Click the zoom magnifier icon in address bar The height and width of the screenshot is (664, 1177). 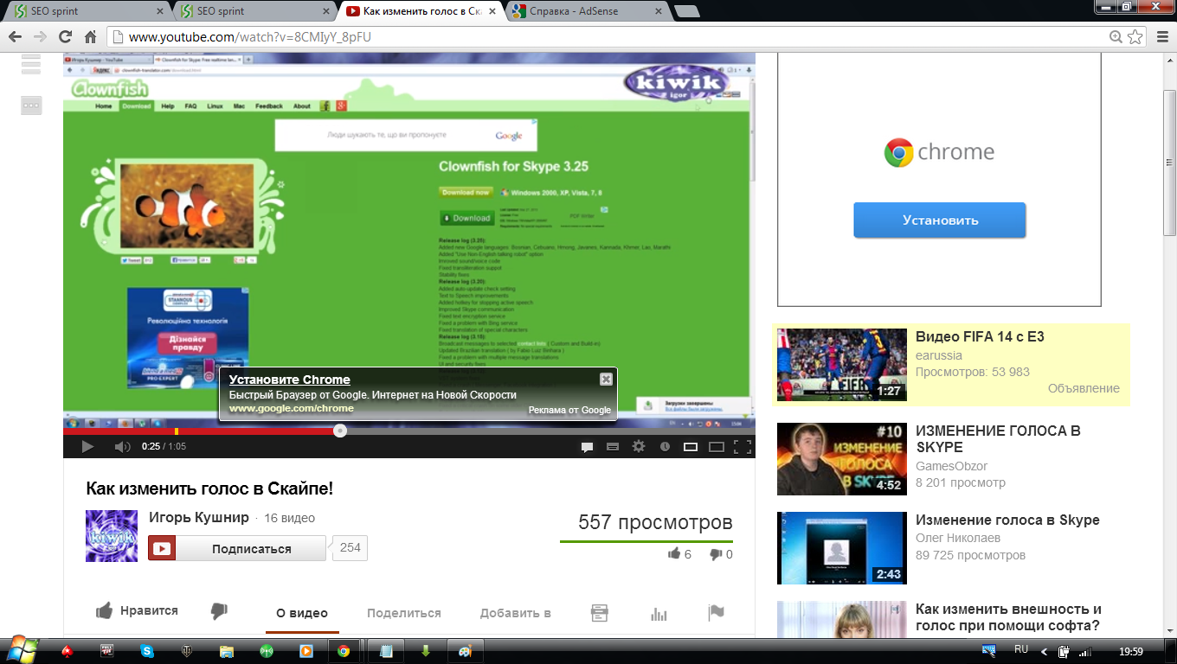click(x=1116, y=37)
